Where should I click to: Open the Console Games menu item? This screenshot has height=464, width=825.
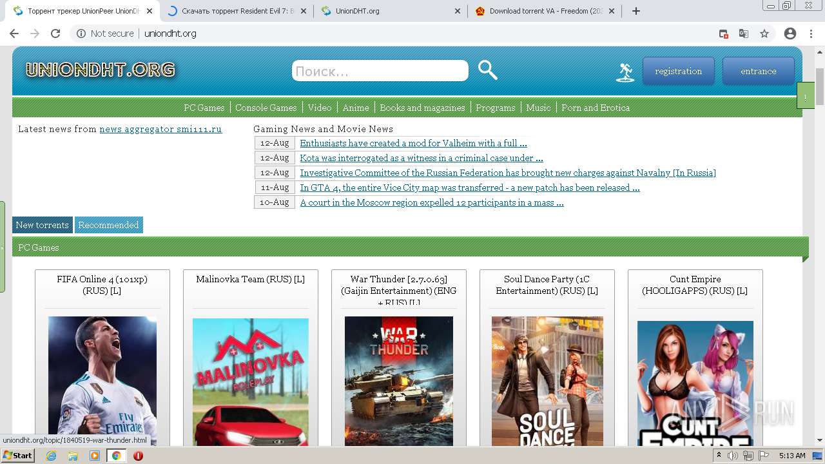266,108
